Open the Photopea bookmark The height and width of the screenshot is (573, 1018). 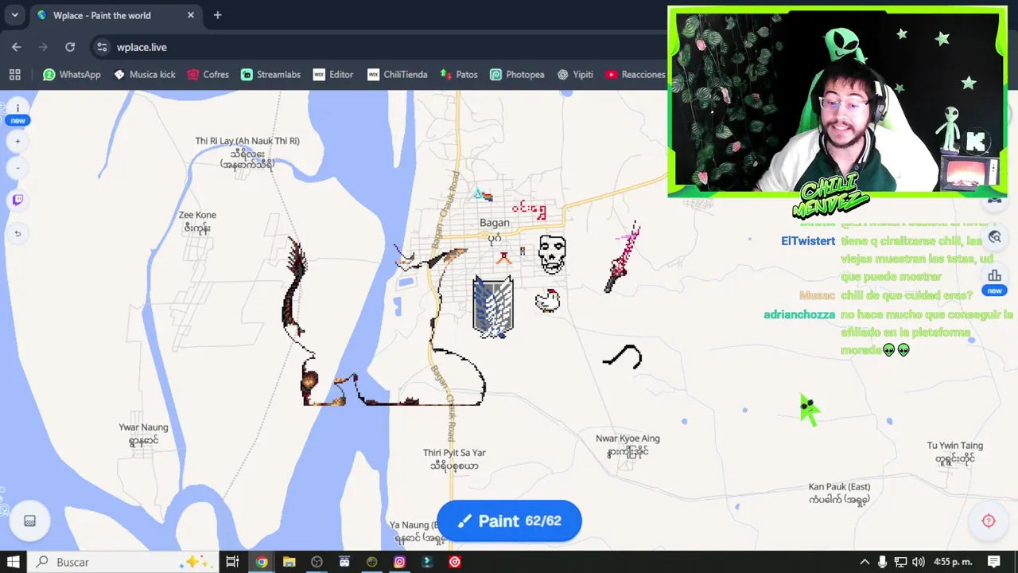[517, 74]
